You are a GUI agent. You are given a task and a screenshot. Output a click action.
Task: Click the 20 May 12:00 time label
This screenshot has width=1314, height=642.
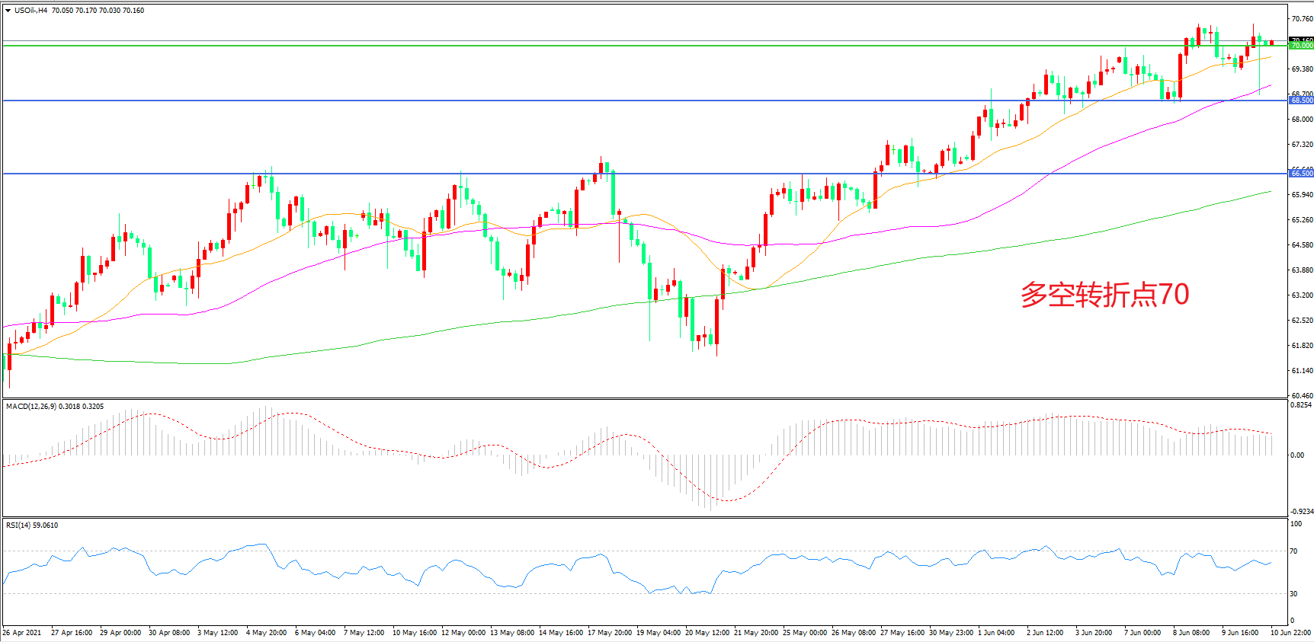(707, 633)
